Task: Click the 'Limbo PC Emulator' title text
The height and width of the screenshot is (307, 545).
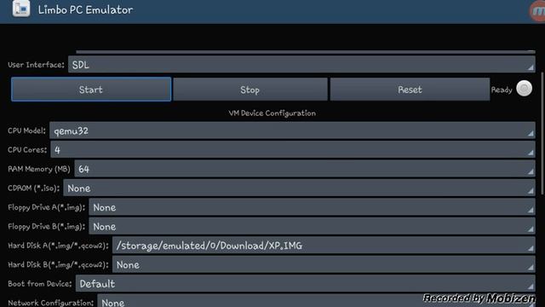Action: point(85,9)
